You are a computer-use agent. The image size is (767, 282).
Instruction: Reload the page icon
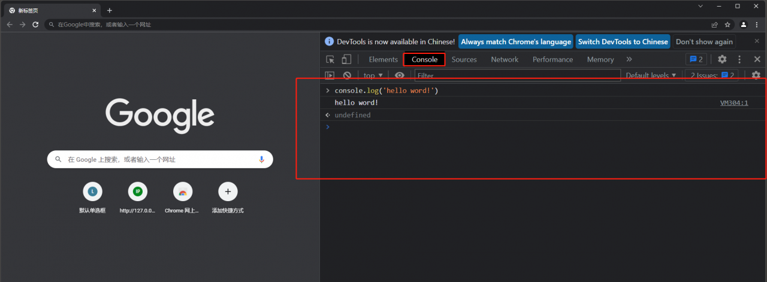(35, 25)
